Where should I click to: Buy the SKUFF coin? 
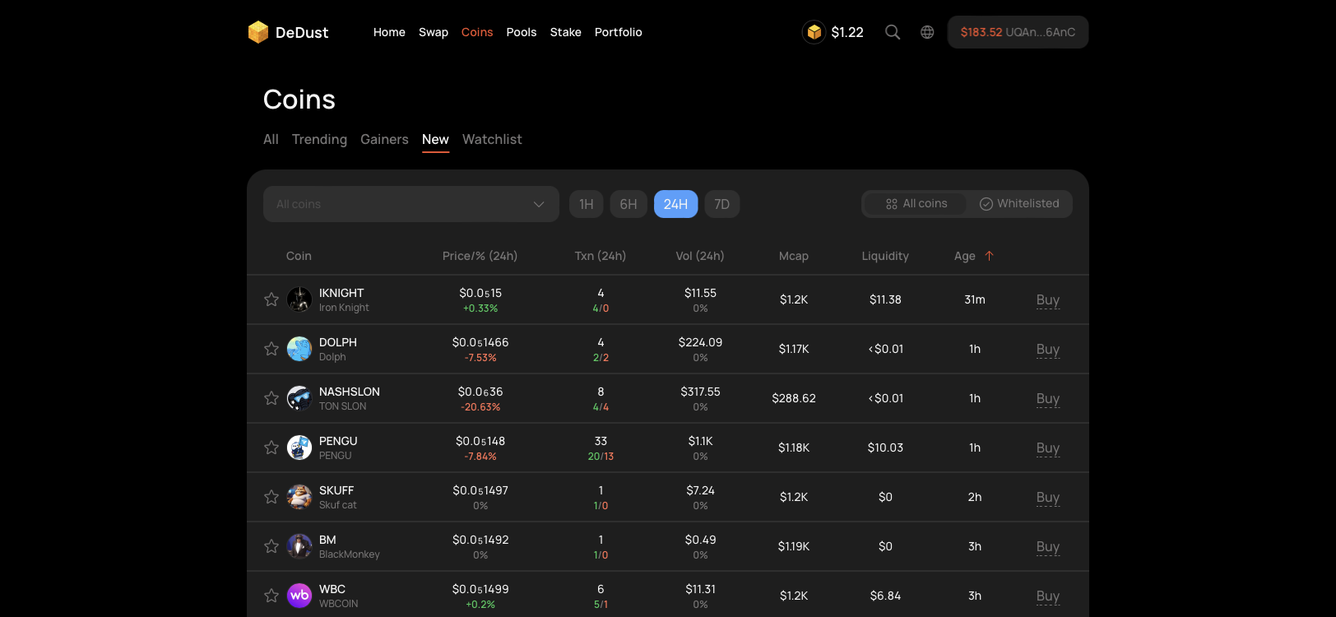click(x=1048, y=498)
